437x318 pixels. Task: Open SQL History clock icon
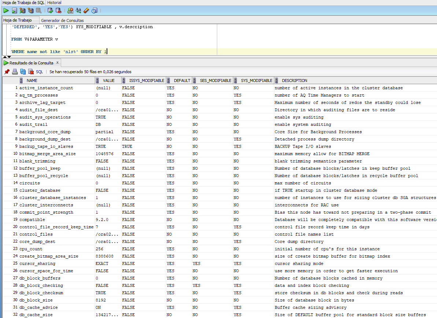tap(95, 11)
